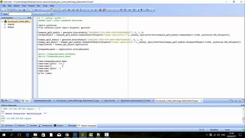Click the Find options icon beside search arrows

(x=52, y=14)
